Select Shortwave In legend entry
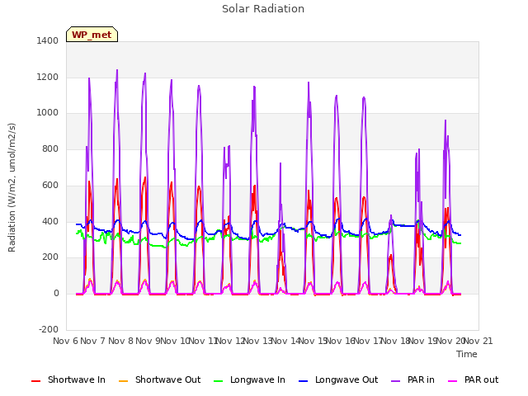This screenshot has height=396, width=528. pos(68,379)
